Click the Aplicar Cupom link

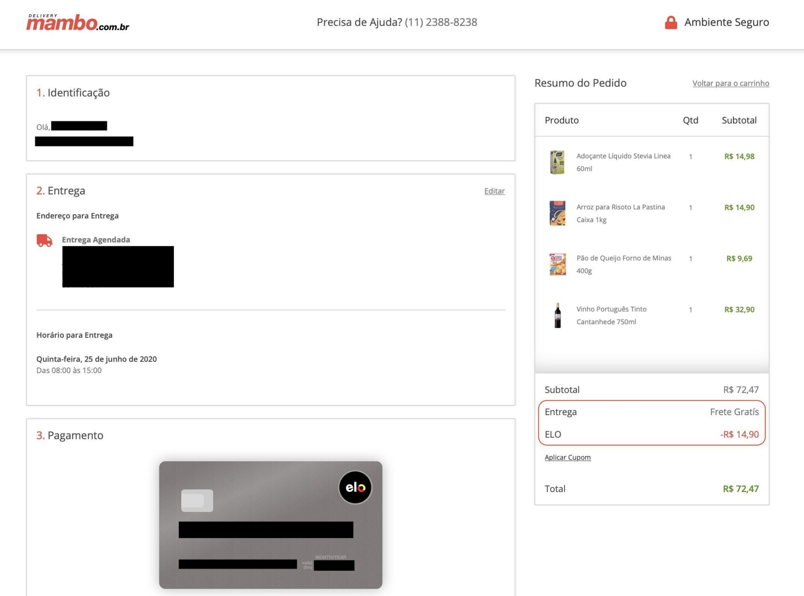[567, 457]
